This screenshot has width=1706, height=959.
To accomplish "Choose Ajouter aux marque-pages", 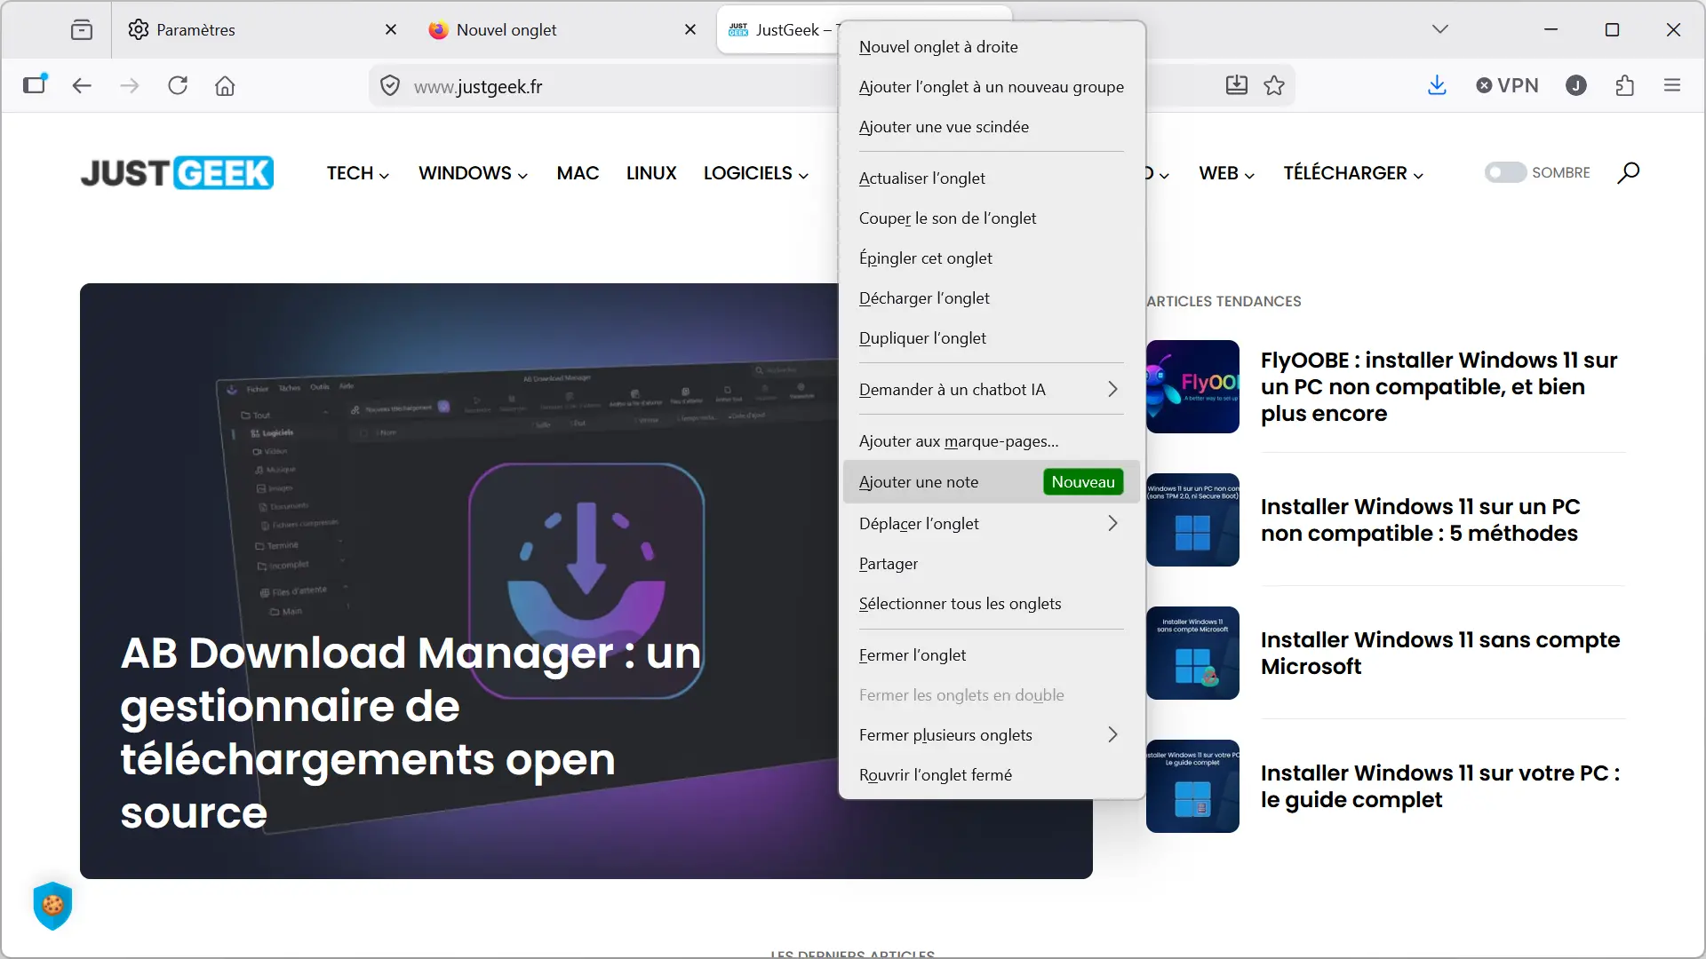I will [x=991, y=440].
